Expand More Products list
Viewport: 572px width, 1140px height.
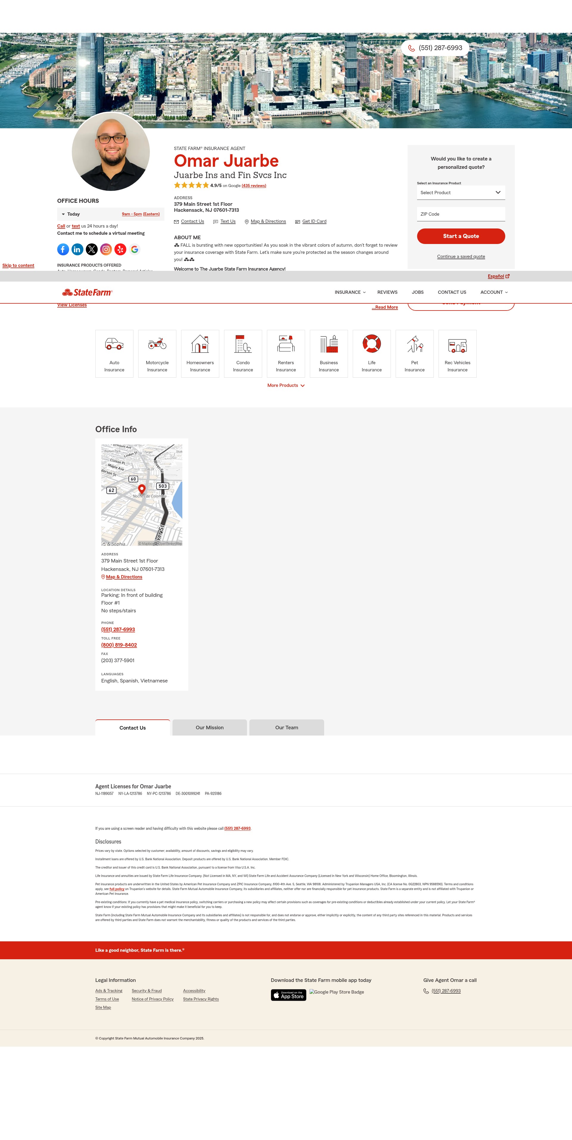[x=286, y=385]
